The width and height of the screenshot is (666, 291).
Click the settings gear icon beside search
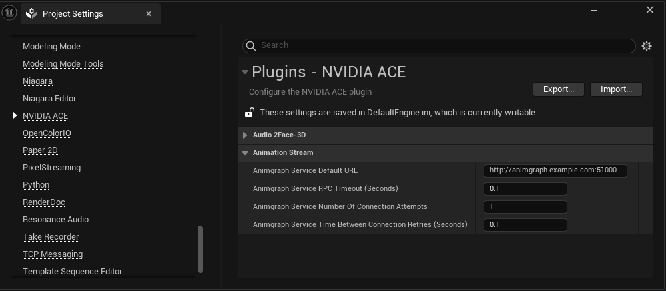(646, 46)
